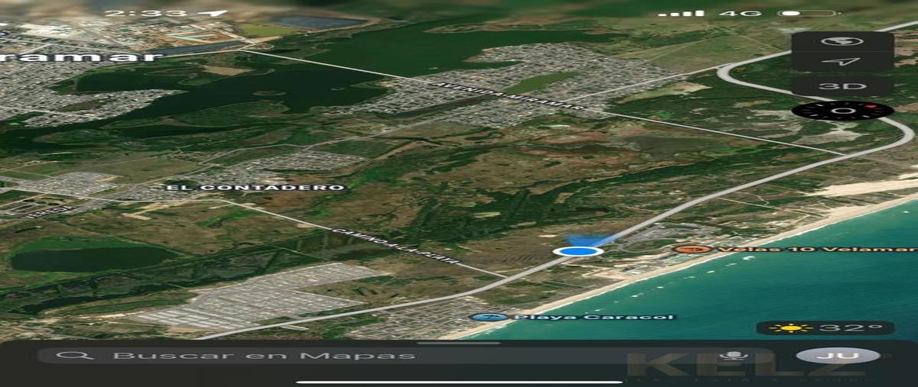Image resolution: width=918 pixels, height=387 pixels.
Task: Open the map mode globe button
Action: tap(842, 41)
